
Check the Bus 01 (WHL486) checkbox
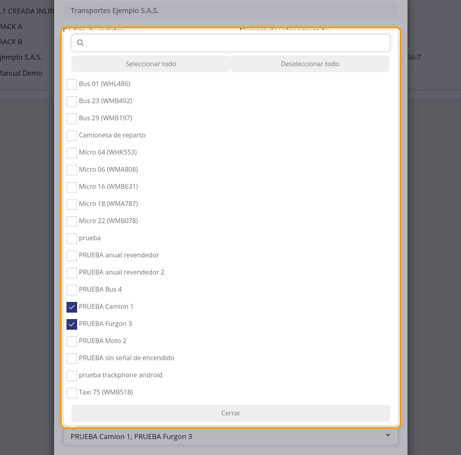click(x=72, y=84)
